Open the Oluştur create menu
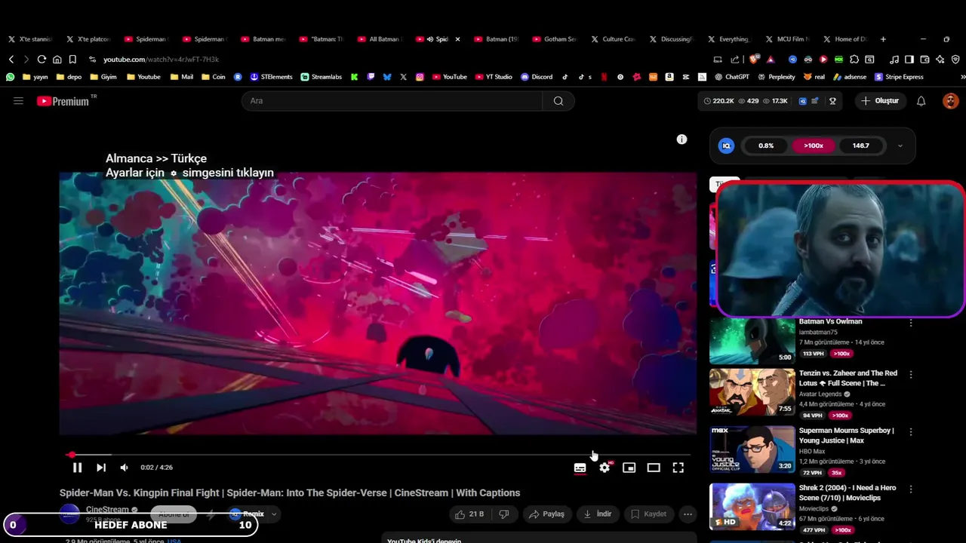 (880, 101)
